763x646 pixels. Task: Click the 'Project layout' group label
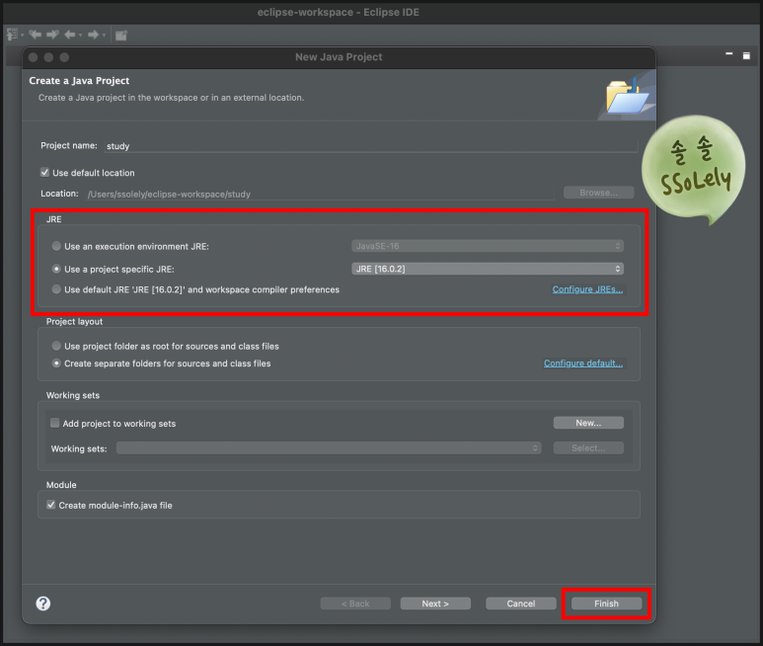74,322
